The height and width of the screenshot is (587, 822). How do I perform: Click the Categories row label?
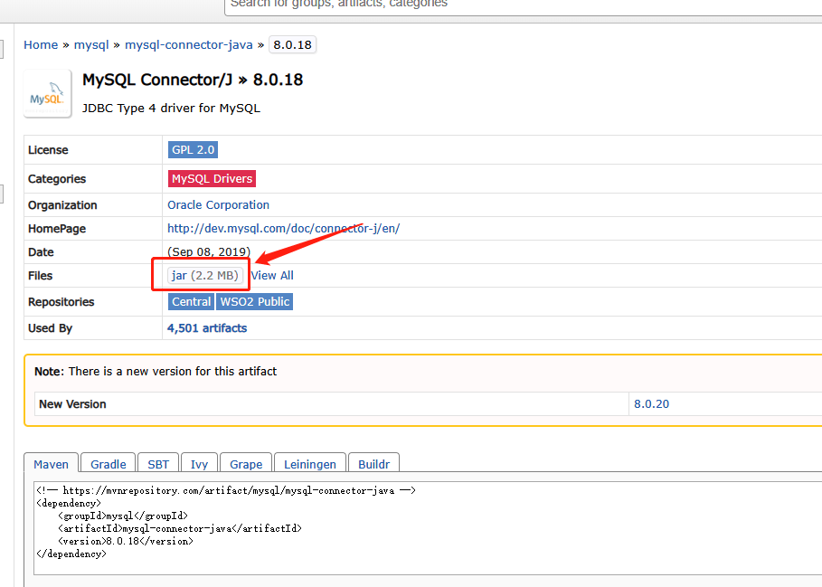coord(57,179)
